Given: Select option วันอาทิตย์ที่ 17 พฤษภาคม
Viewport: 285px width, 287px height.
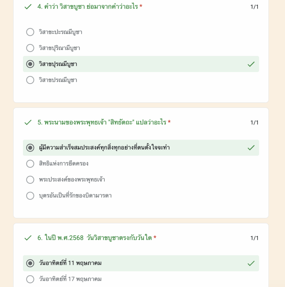Looking at the screenshot, I should tap(30, 279).
